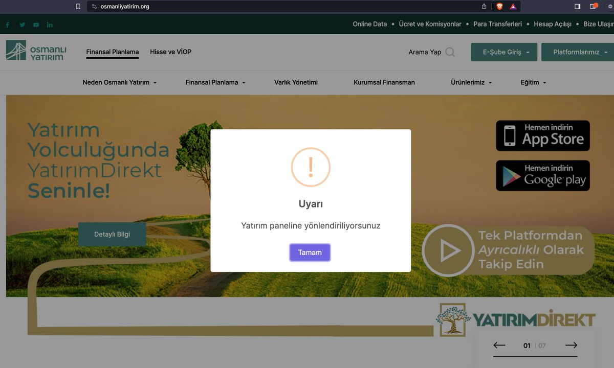Switch to Hisse ve VİOP tab
The width and height of the screenshot is (614, 368).
point(171,52)
